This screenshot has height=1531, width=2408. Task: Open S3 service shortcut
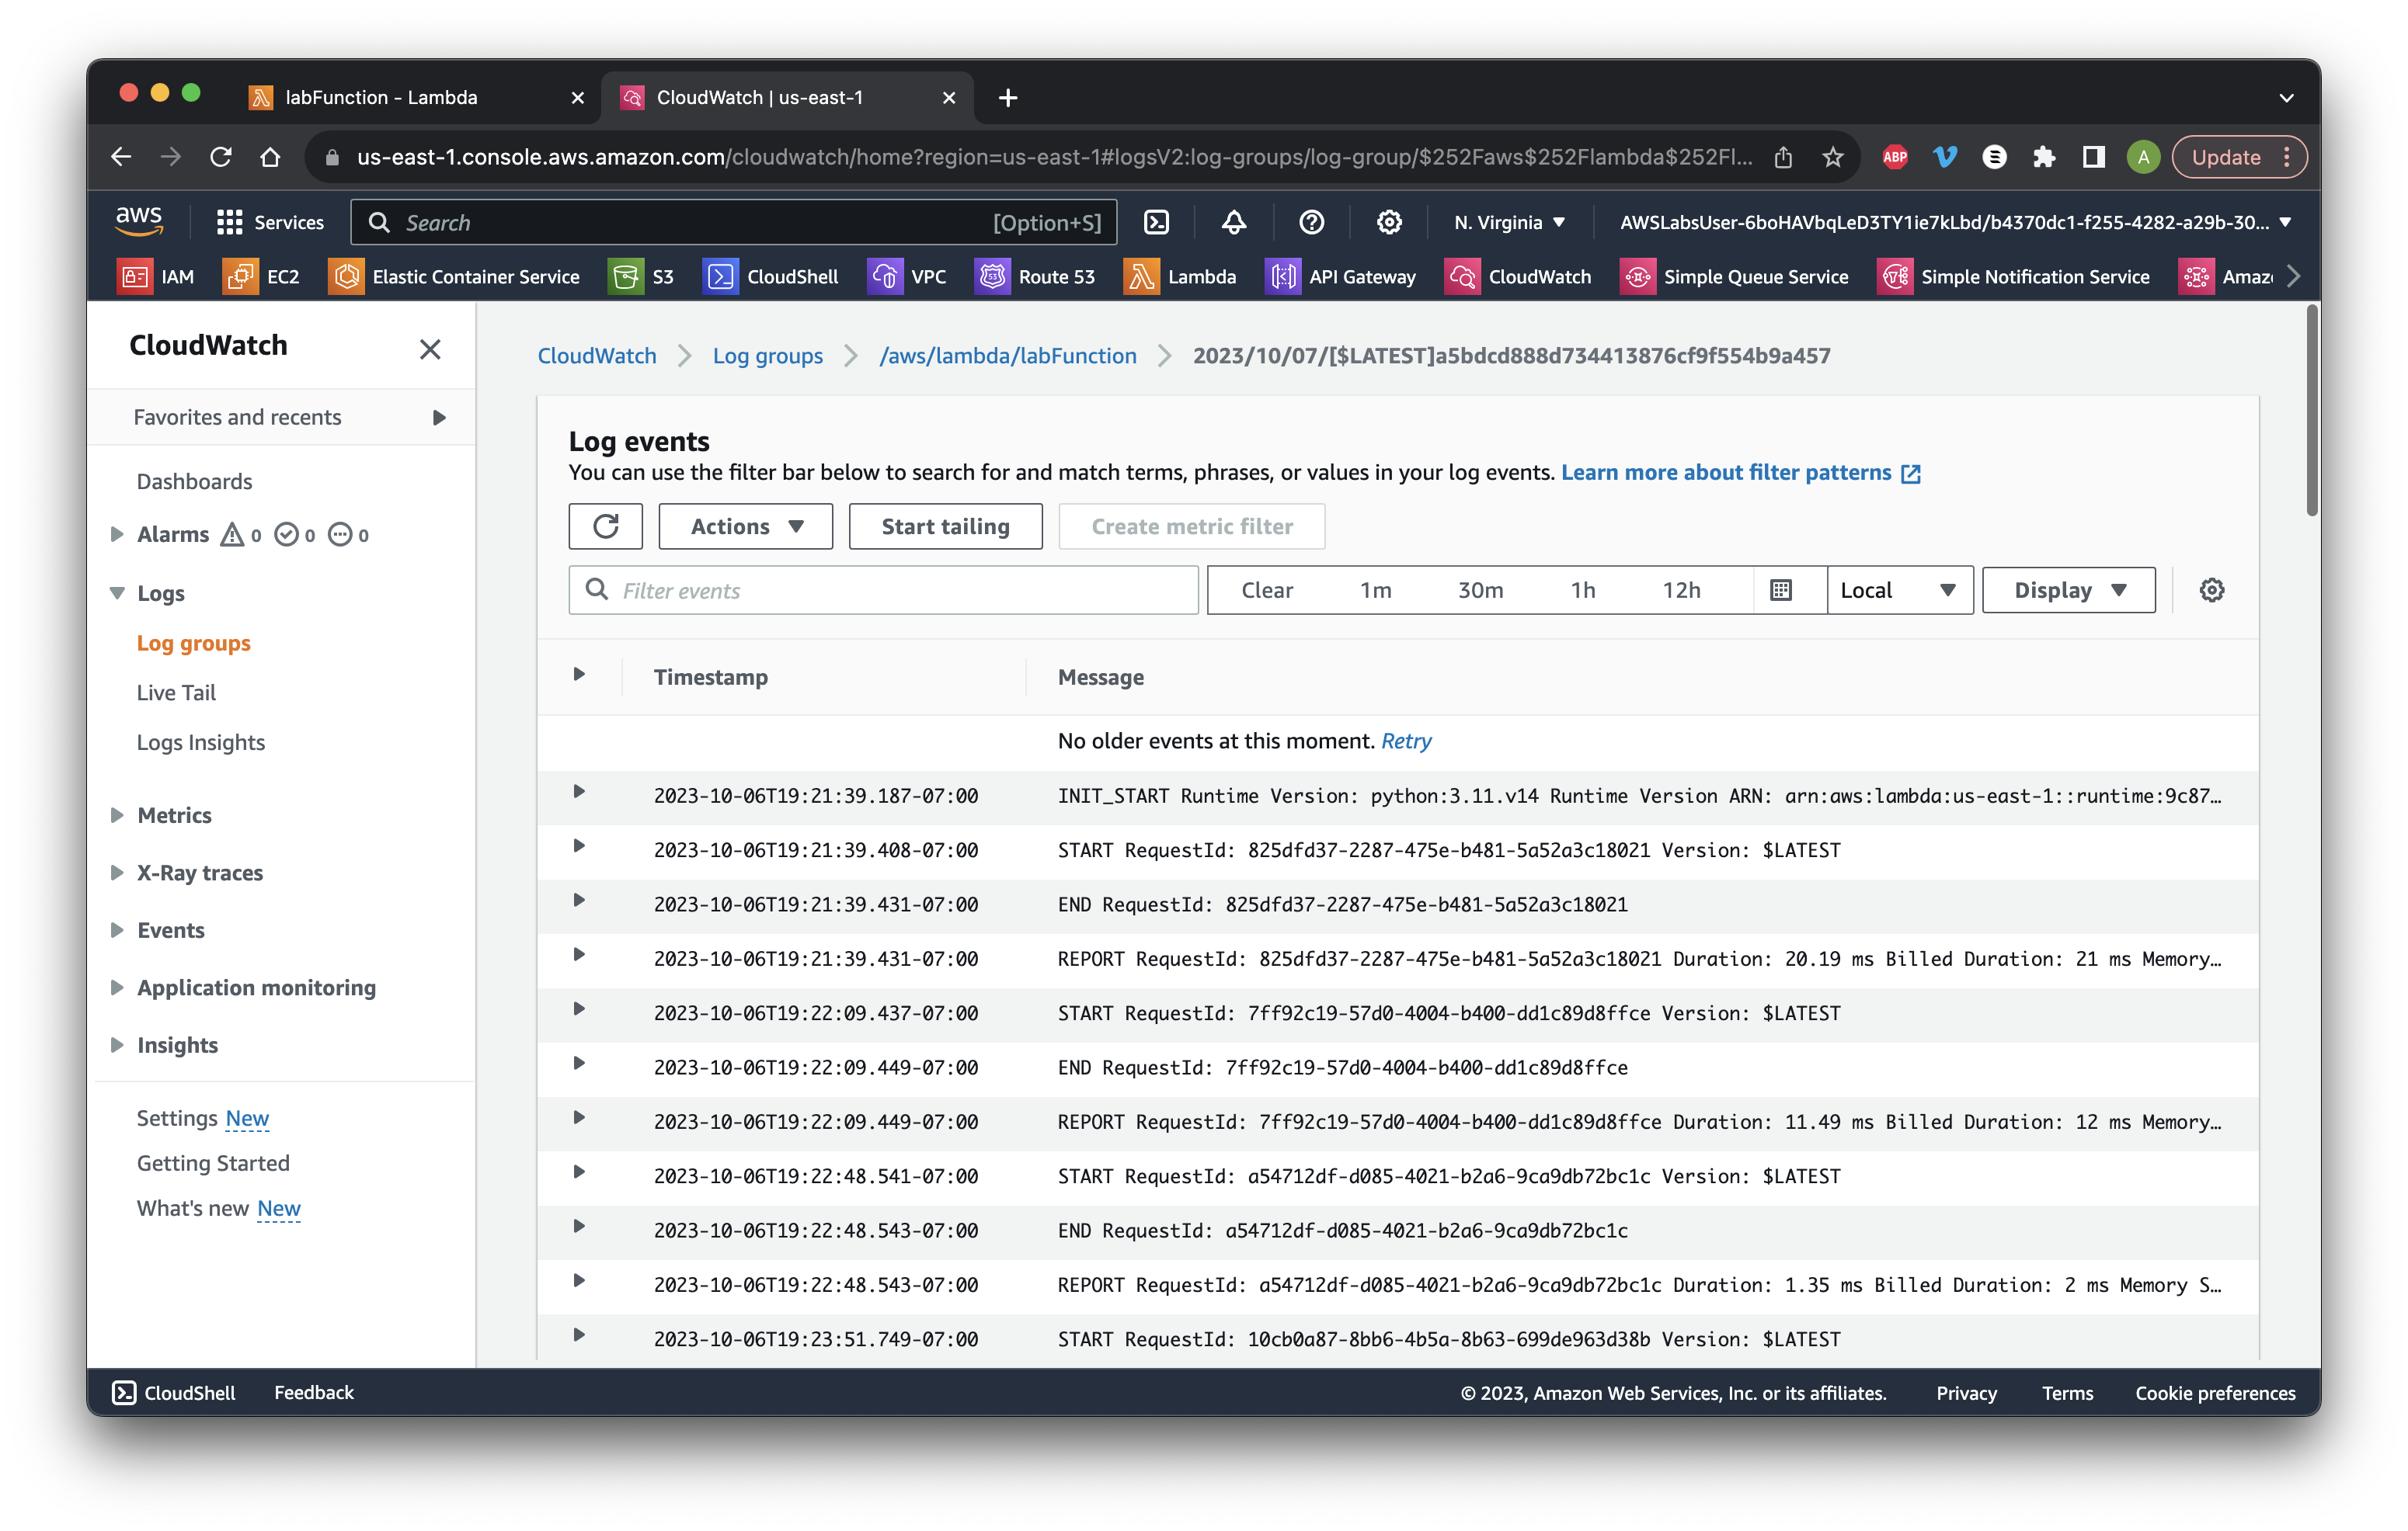(641, 277)
